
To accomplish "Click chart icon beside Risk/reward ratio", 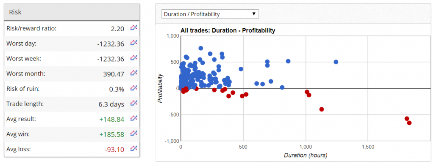I will (x=134, y=27).
